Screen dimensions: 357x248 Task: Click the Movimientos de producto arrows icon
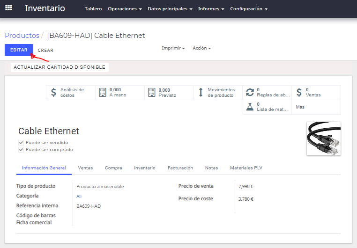pyautogui.click(x=201, y=93)
